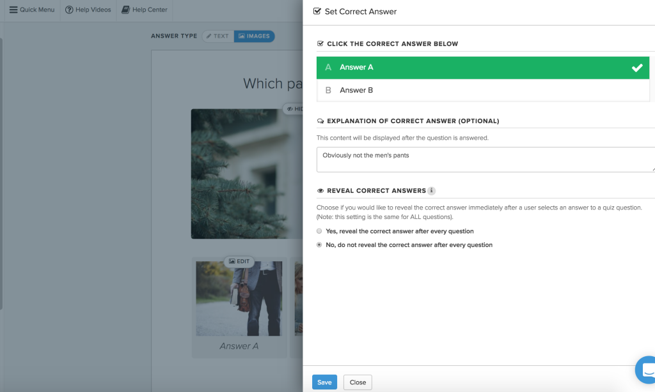This screenshot has width=655, height=392.
Task: Click the 'This content will be displayed' hint text
Action: point(402,138)
